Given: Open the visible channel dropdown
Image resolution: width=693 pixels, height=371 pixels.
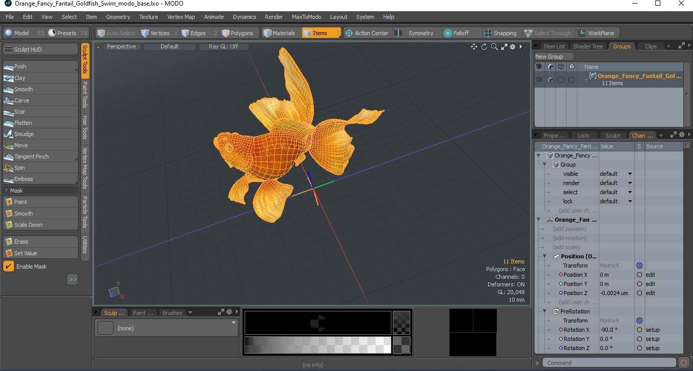Looking at the screenshot, I should (616, 174).
